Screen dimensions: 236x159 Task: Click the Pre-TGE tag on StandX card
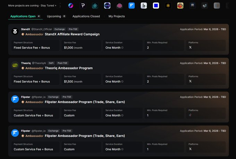coord(73,29)
